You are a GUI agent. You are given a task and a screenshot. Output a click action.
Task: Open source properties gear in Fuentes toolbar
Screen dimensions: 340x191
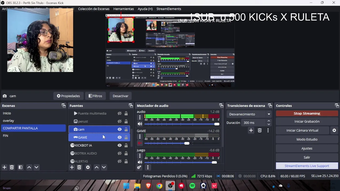[x=88, y=167]
